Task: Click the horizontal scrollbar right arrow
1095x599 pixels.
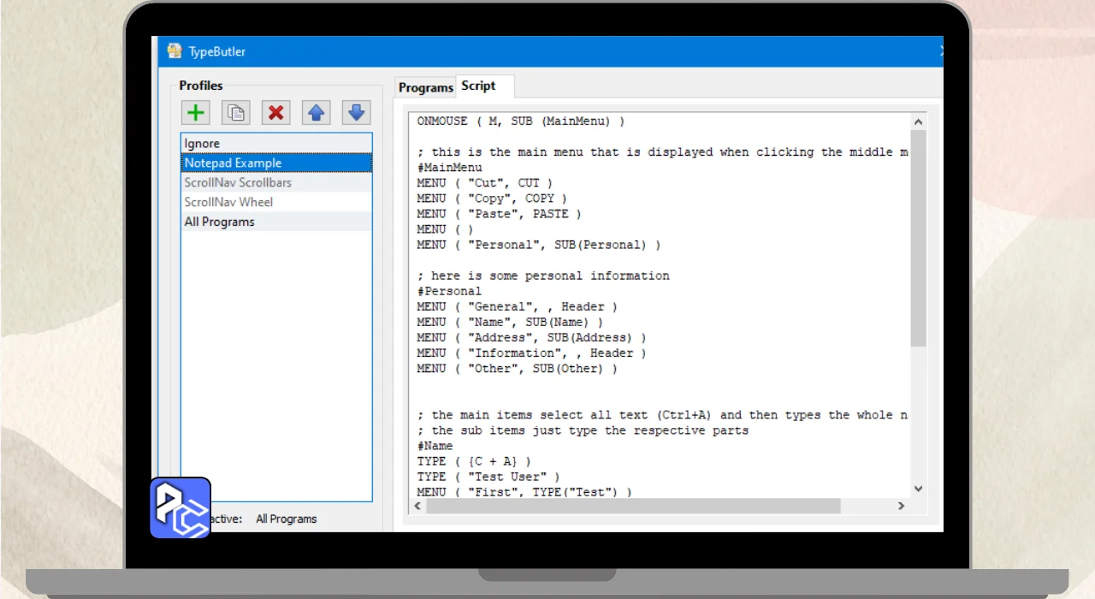Action: coord(901,506)
